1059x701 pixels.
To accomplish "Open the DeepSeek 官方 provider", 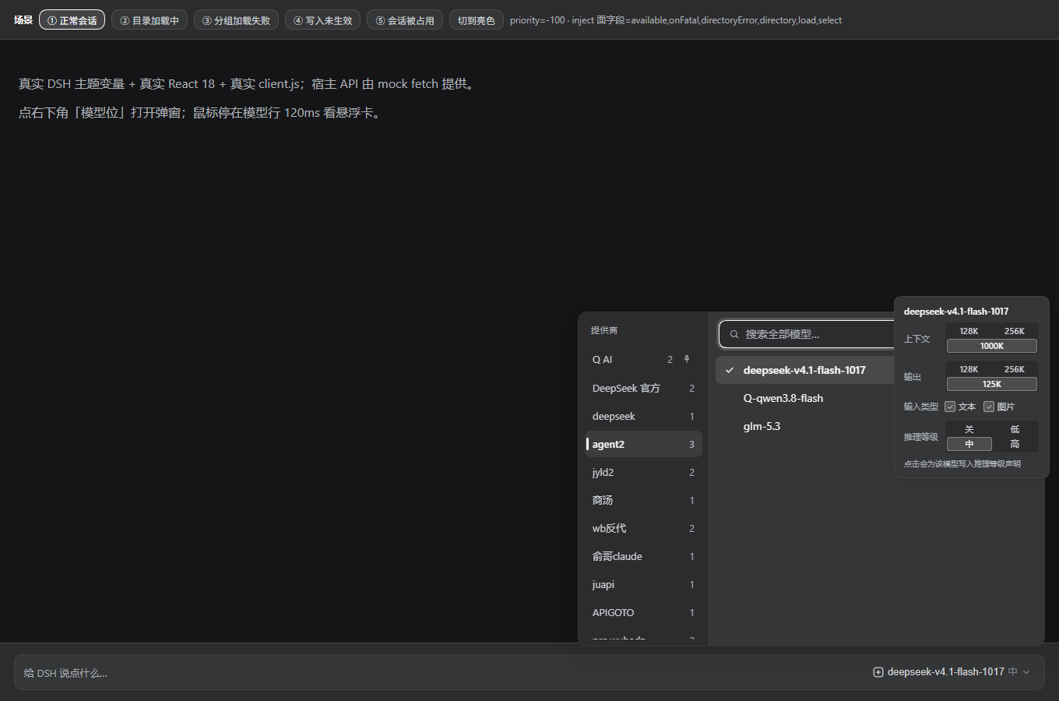I will (x=643, y=388).
